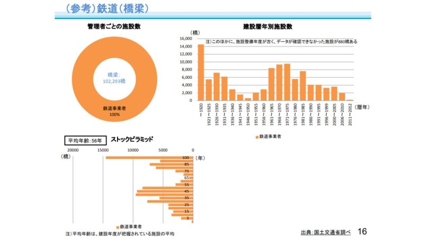Click the 16,000 y-axis value label
This screenshot has width=429, height=241.
186,39
